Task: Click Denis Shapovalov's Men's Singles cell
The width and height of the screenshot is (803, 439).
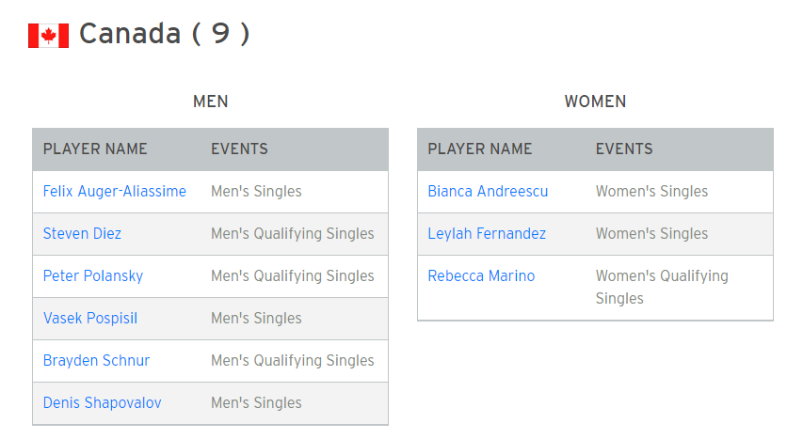Action: click(x=256, y=403)
